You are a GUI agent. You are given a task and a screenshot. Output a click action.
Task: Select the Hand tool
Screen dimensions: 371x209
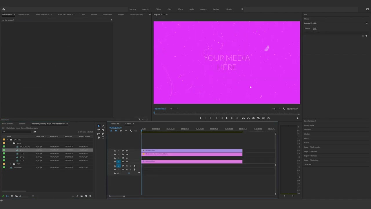click(x=99, y=138)
